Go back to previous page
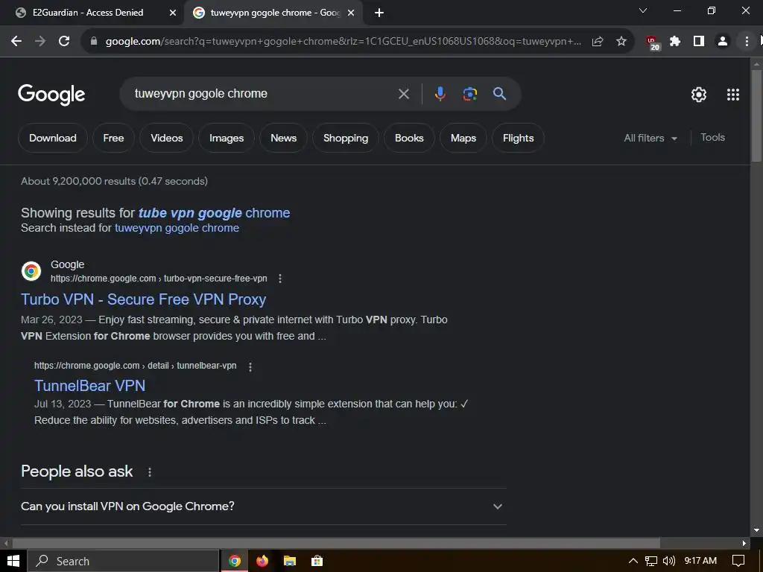Viewport: 763px width, 572px height. coord(16,42)
